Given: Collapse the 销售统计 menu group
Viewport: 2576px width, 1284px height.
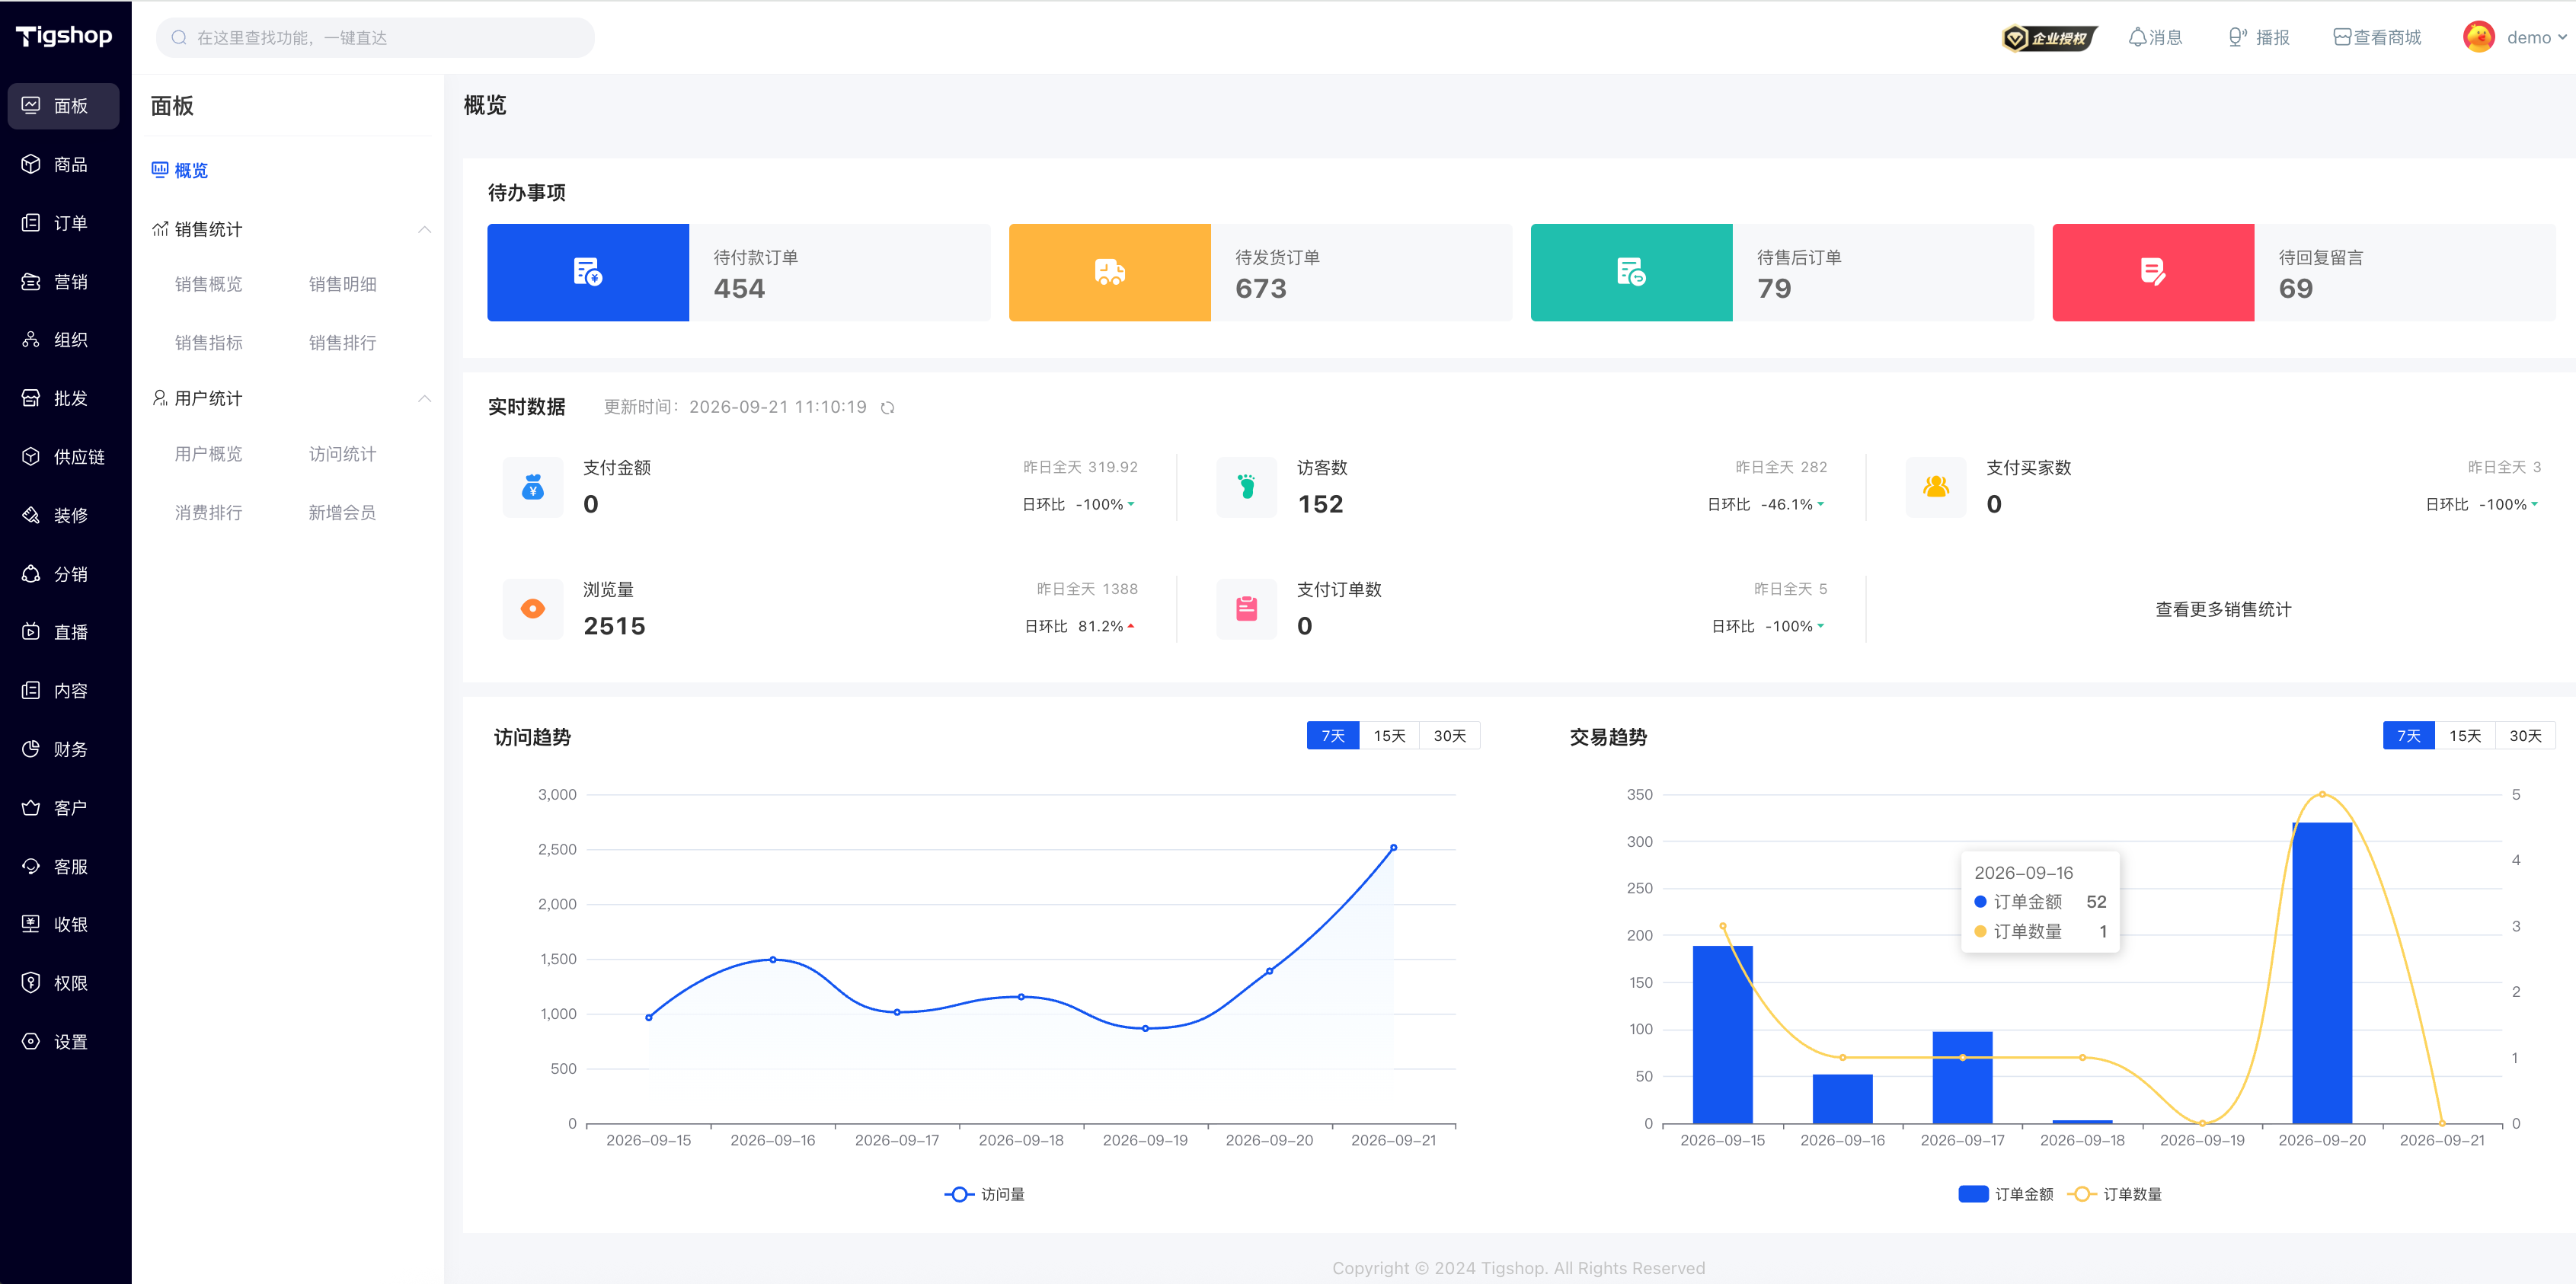Looking at the screenshot, I should pos(424,229).
